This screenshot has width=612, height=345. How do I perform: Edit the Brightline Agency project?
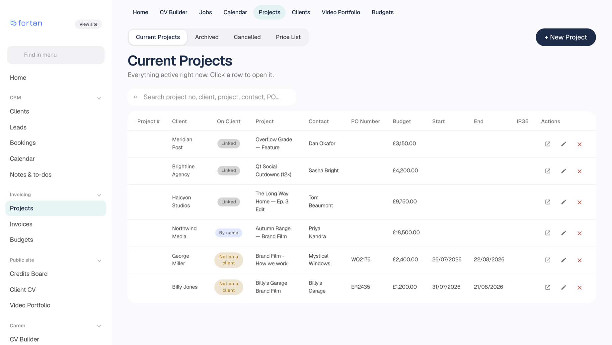pos(564,171)
